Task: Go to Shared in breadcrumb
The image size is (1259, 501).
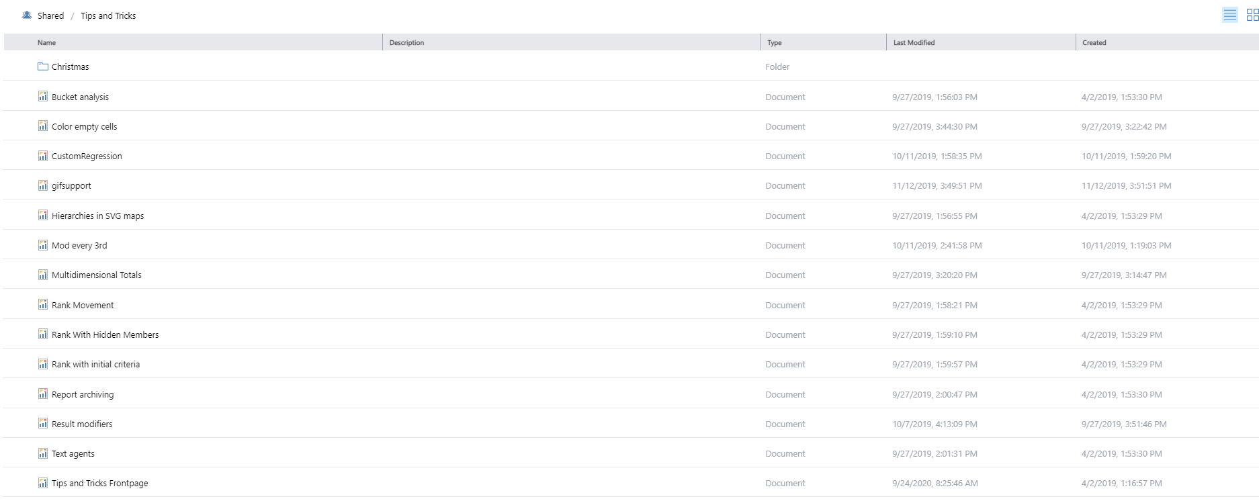Action: coord(50,15)
